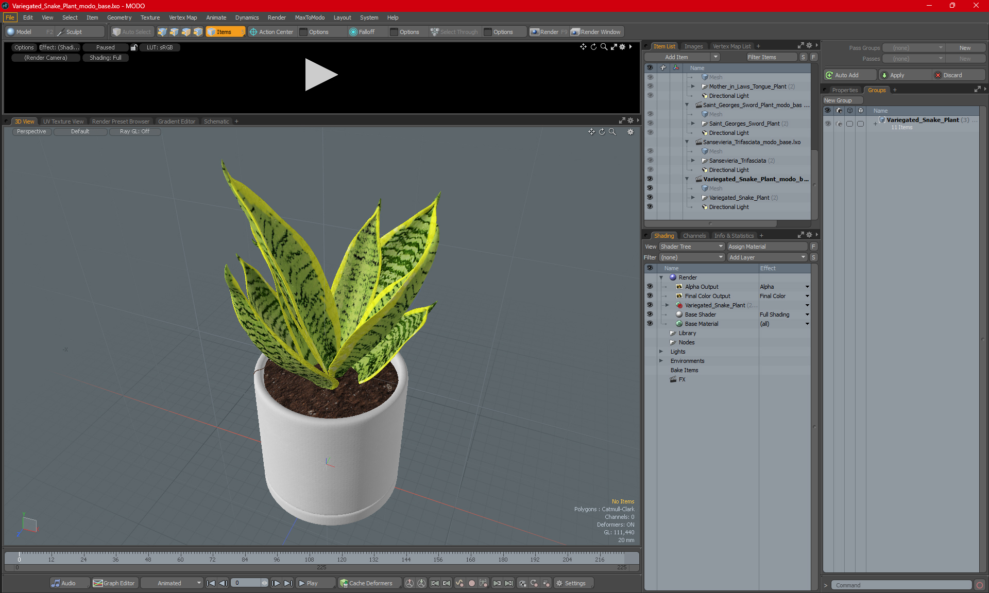
Task: Click the Discard button
Action: (x=959, y=75)
